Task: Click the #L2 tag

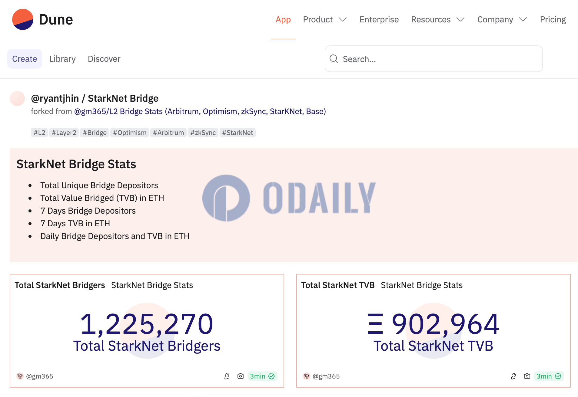Action: 39,133
